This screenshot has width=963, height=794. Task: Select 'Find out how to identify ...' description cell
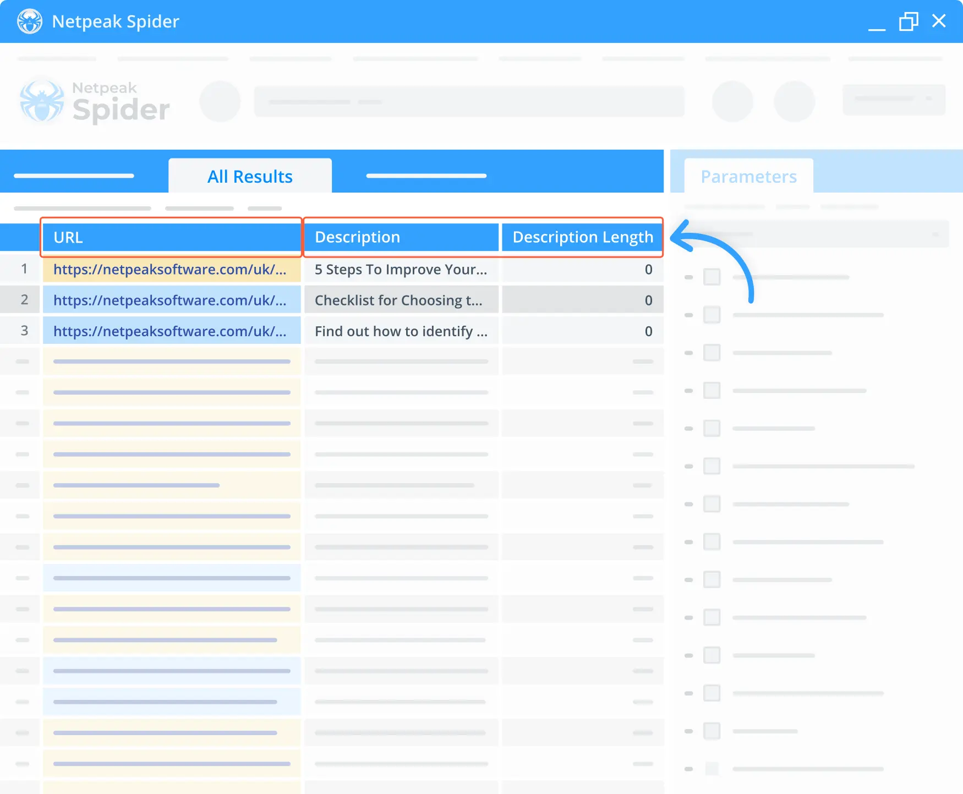(x=401, y=331)
